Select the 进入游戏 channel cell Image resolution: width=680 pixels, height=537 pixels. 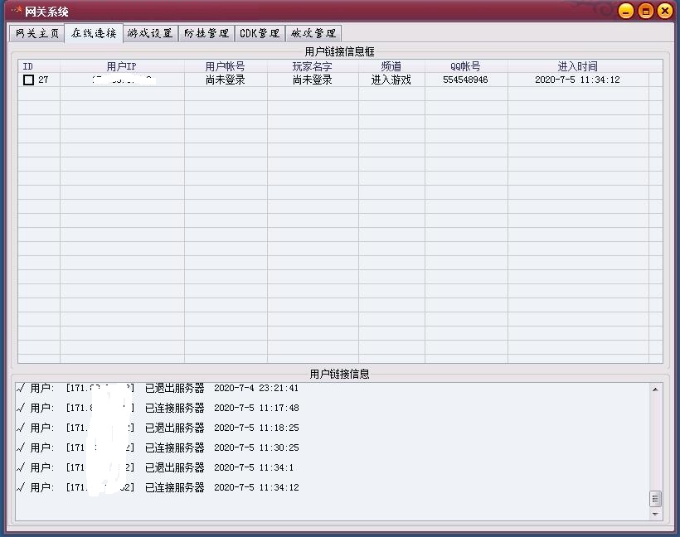pyautogui.click(x=391, y=80)
